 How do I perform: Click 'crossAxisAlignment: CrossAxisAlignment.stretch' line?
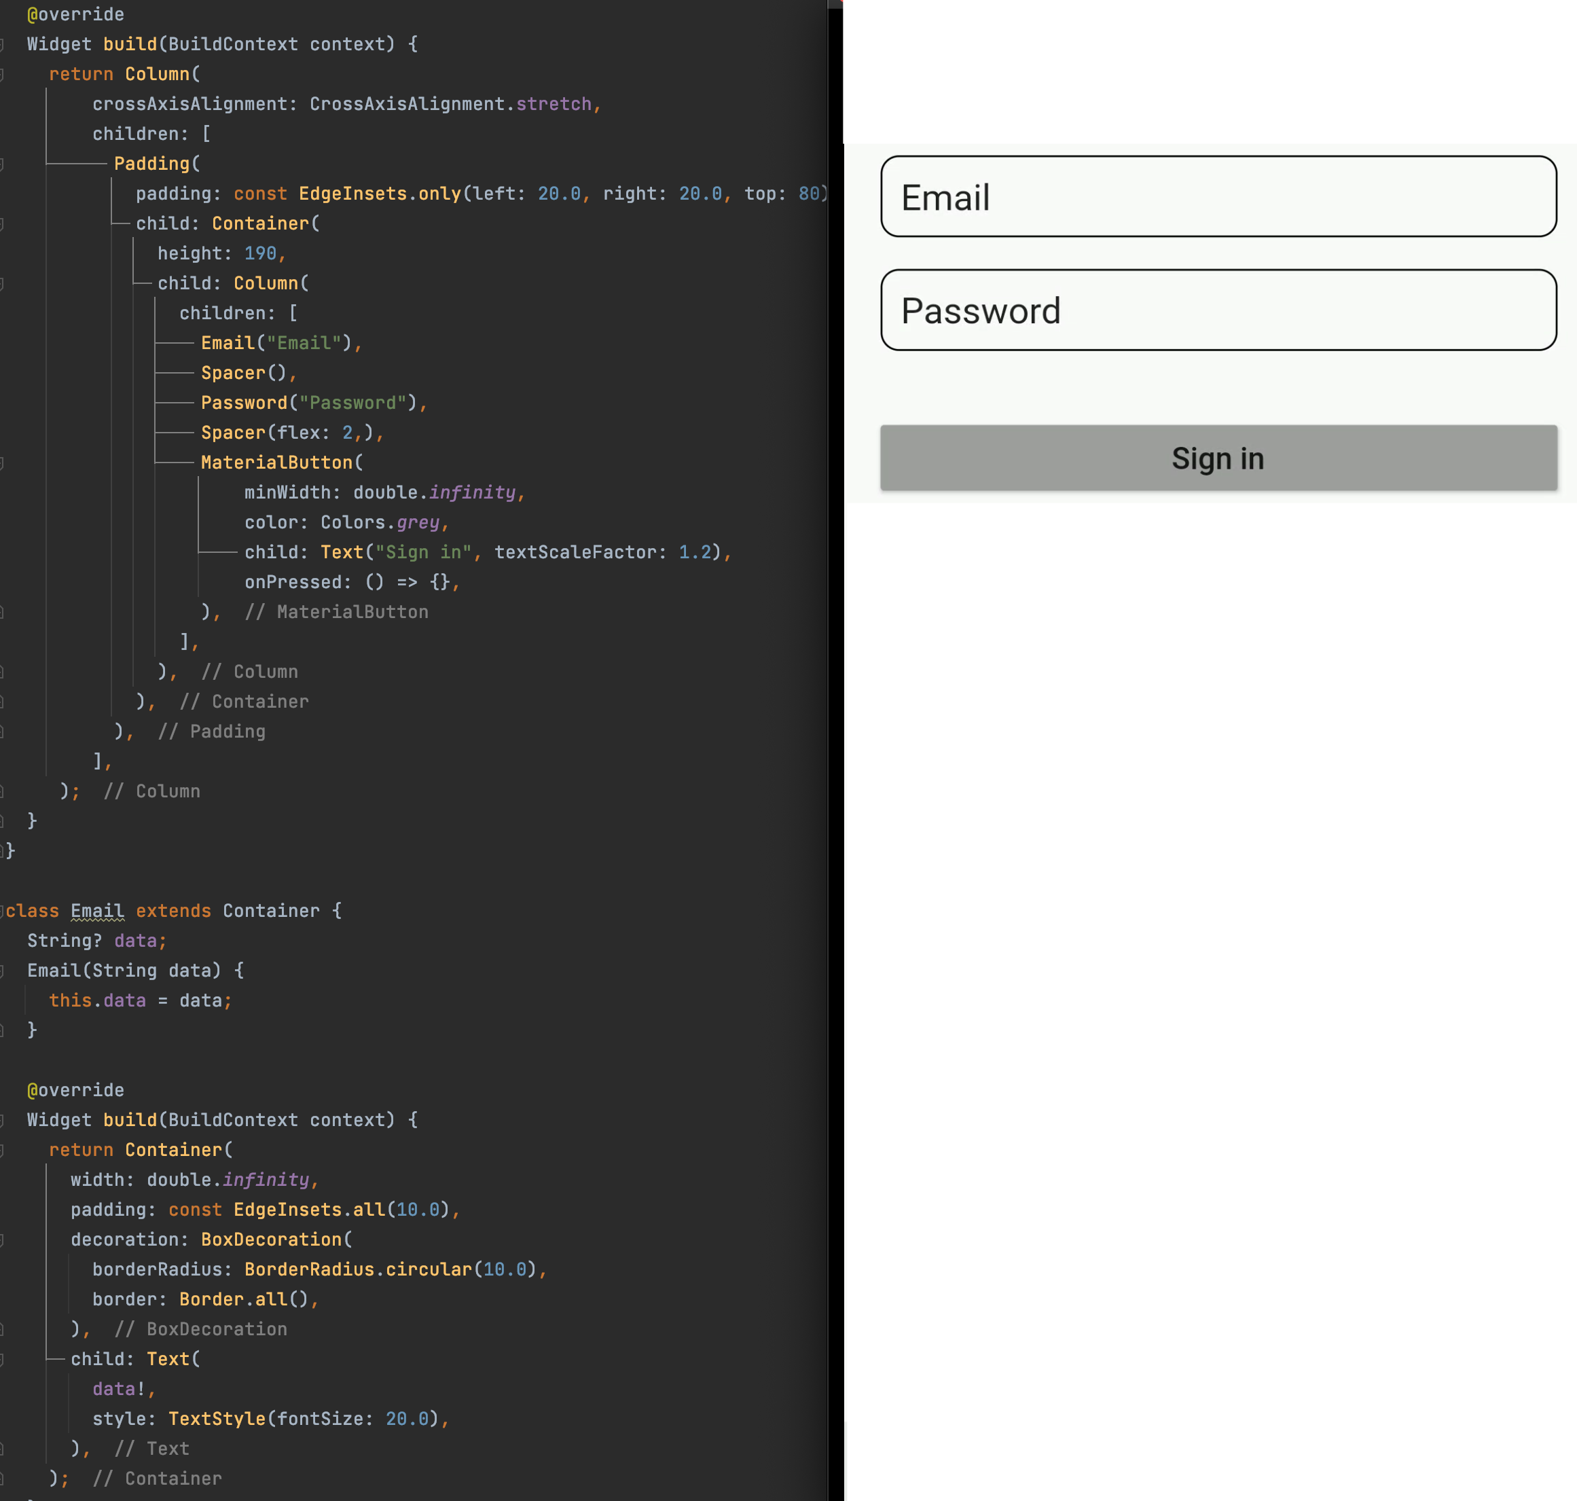pos(346,104)
